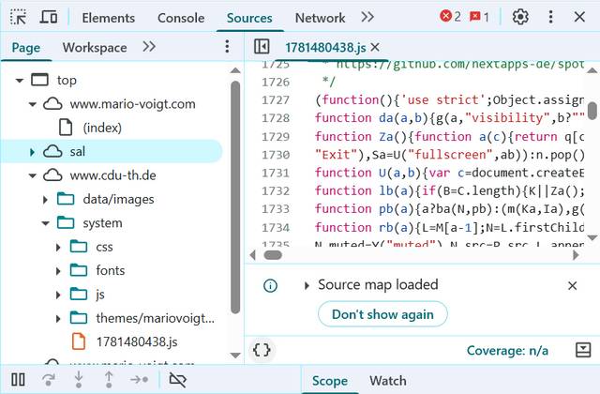Click the Coverage: n/a link
600x394 pixels.
tap(507, 350)
